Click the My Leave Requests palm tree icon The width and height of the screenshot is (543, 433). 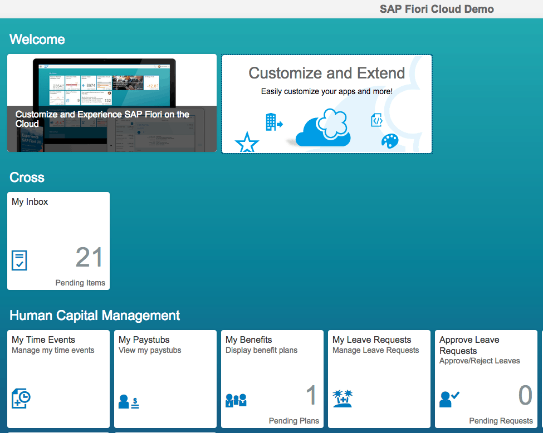point(343,398)
